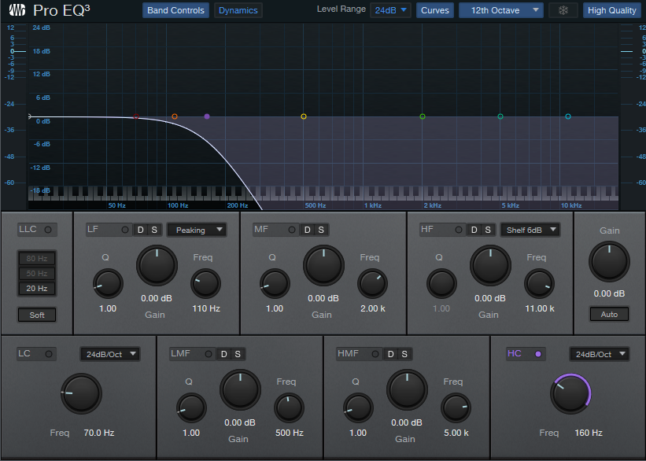Viewport: 646px width, 461px height.
Task: Click the Soft button under LLC
Action: [x=37, y=315]
